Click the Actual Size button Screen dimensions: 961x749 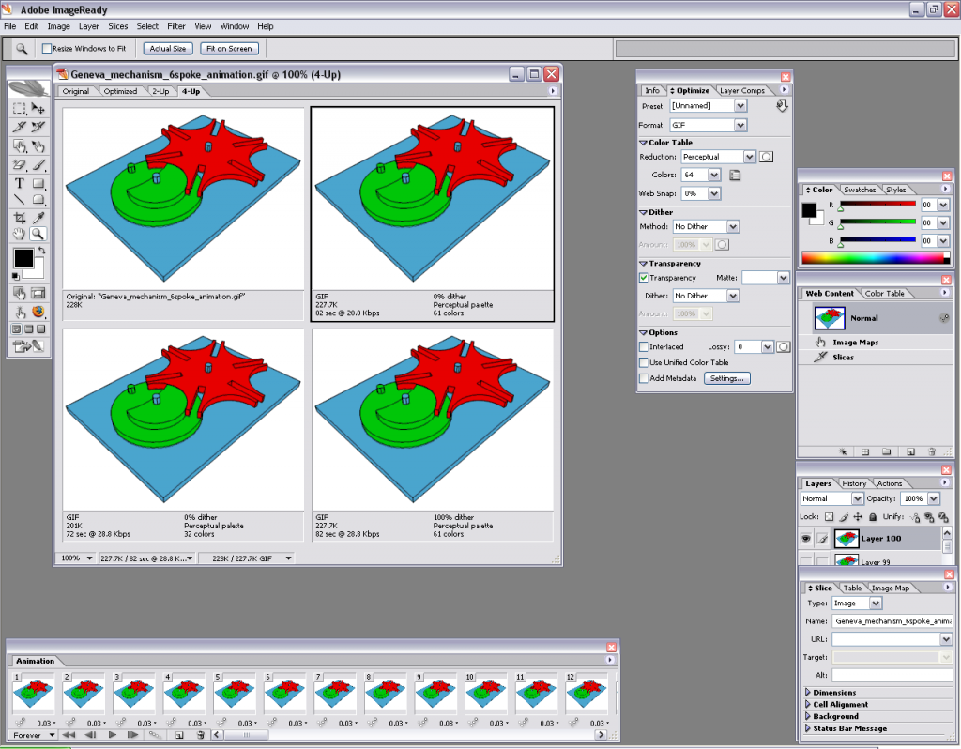pos(168,49)
